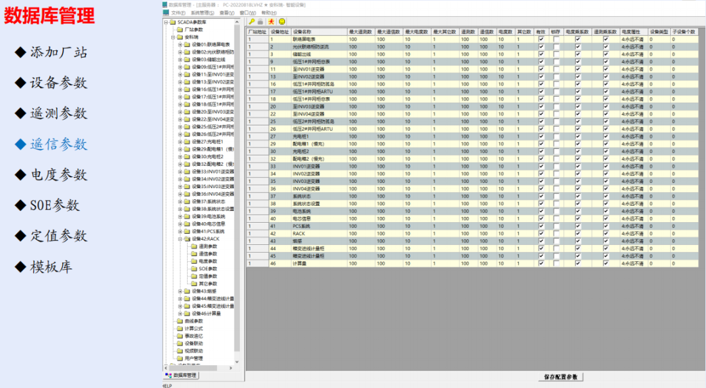Image resolution: width=706 pixels, height=388 pixels.
Task: Click the folder icon of 设备46:计算量
Action: pos(188,314)
